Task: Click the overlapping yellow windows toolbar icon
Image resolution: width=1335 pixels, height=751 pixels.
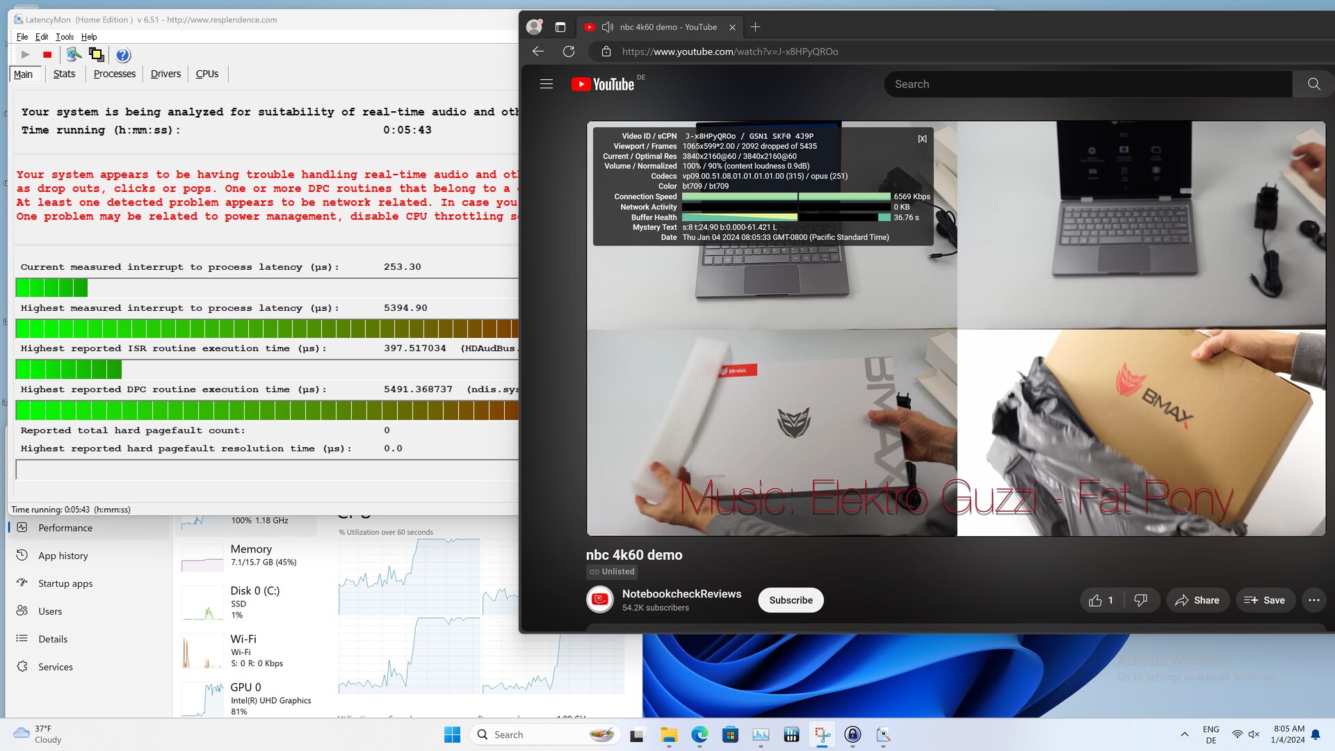Action: coord(97,55)
